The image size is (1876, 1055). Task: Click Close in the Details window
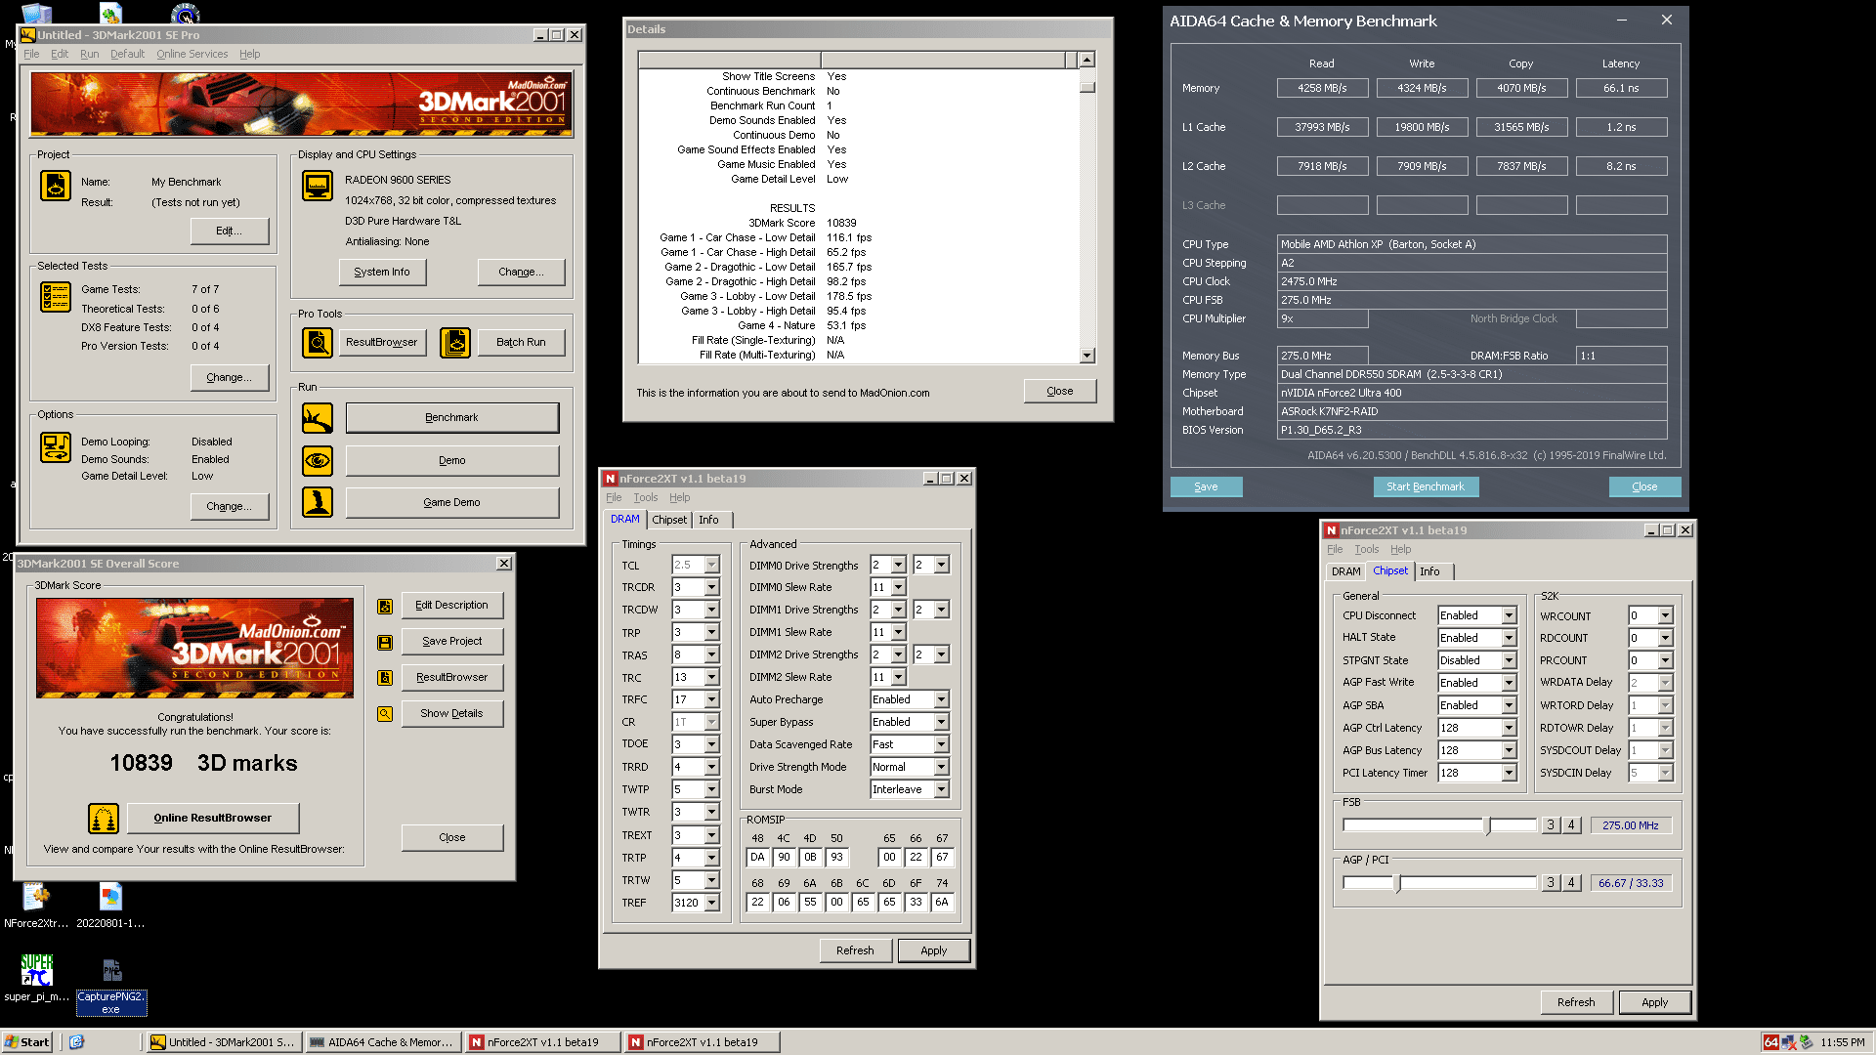[x=1060, y=392]
